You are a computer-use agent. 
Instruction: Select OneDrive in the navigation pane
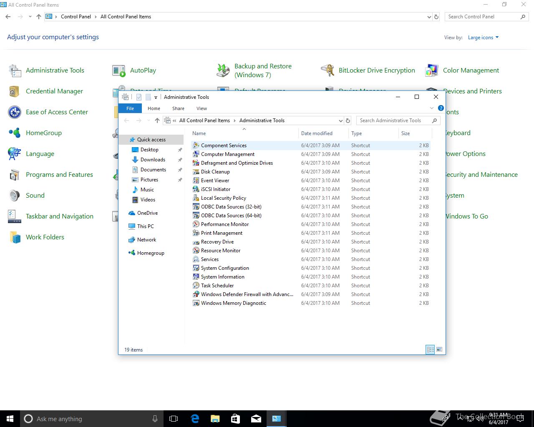pos(147,213)
